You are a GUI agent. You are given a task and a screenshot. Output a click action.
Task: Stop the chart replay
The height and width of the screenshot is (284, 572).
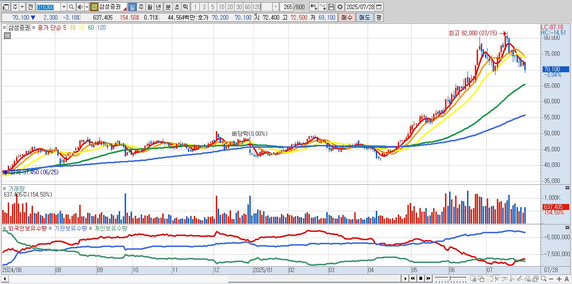coord(421,279)
